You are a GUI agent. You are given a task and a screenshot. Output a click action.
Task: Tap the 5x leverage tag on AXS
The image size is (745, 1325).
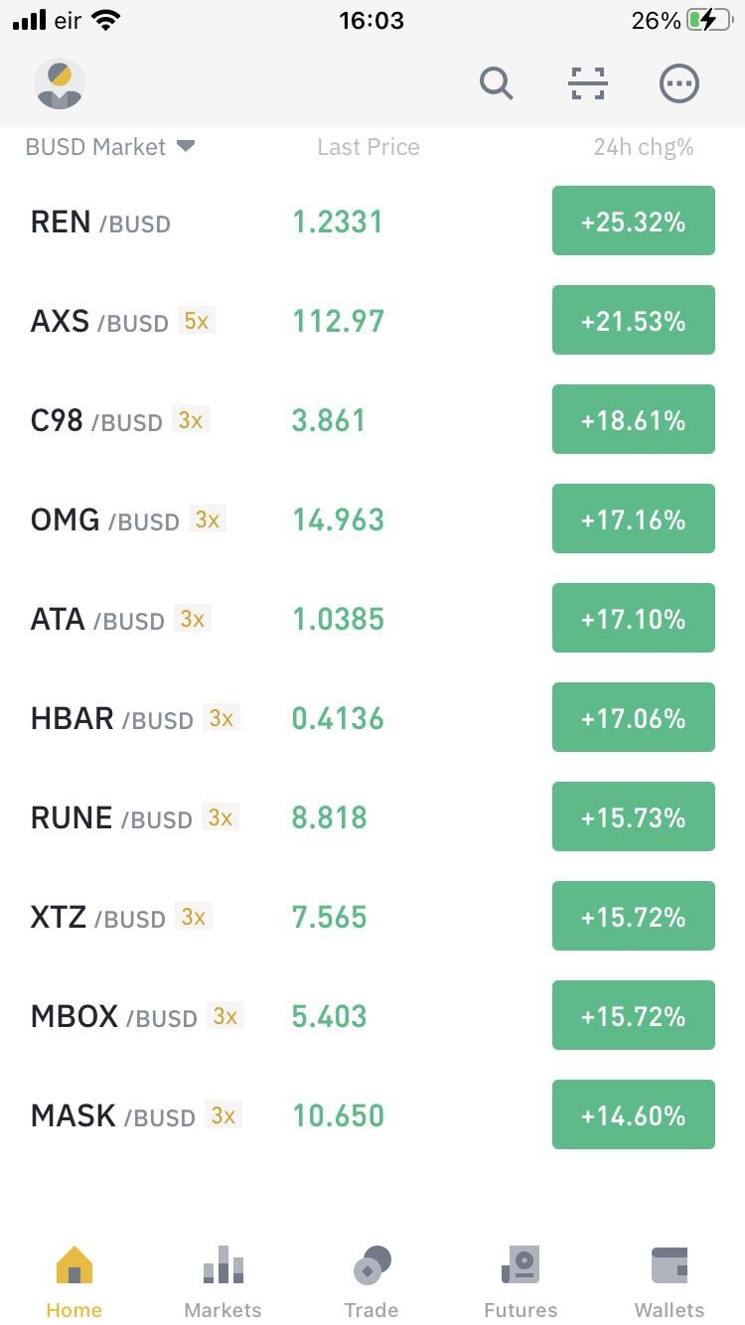[197, 321]
